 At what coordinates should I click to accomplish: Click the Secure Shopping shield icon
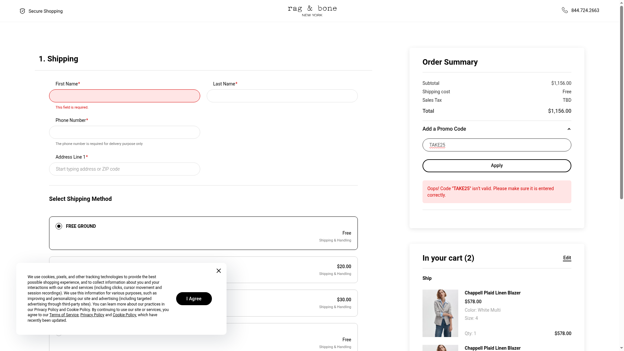(x=22, y=11)
